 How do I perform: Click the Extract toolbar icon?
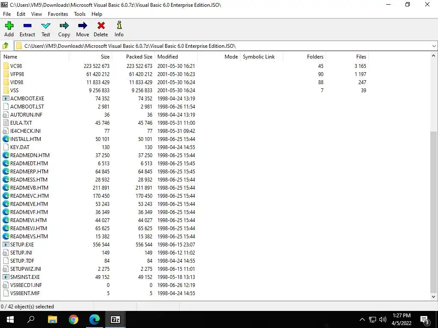[27, 26]
